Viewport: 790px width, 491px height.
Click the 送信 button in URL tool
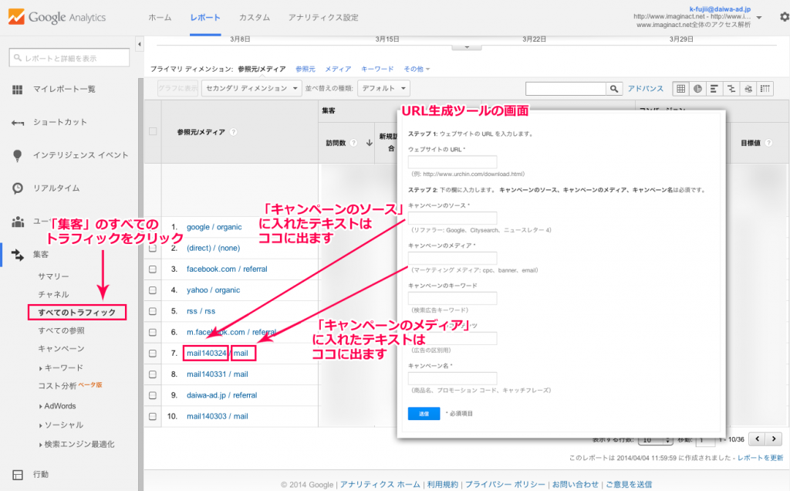pyautogui.click(x=424, y=414)
